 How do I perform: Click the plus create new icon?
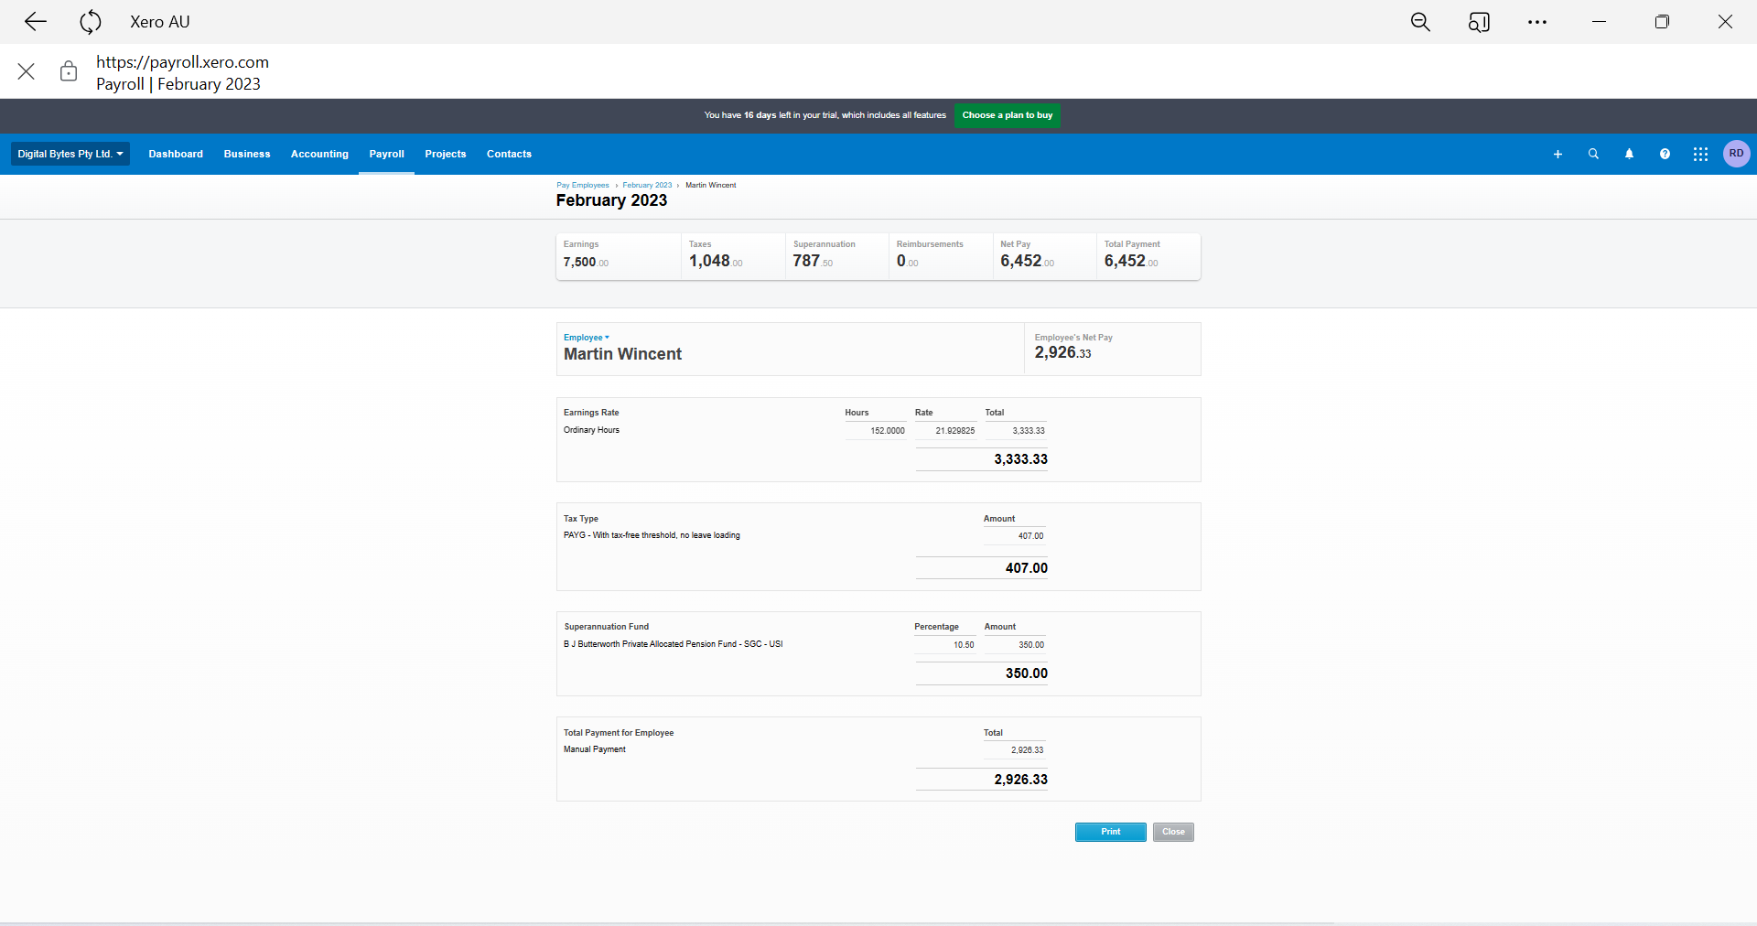tap(1558, 154)
